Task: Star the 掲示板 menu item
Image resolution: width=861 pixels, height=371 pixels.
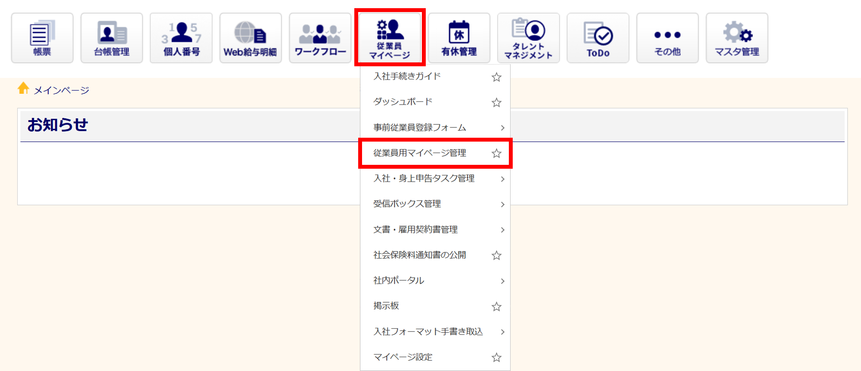Action: [x=496, y=306]
